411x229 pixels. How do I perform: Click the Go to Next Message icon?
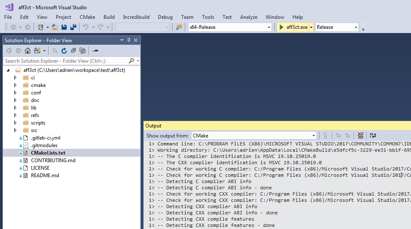(x=348, y=135)
